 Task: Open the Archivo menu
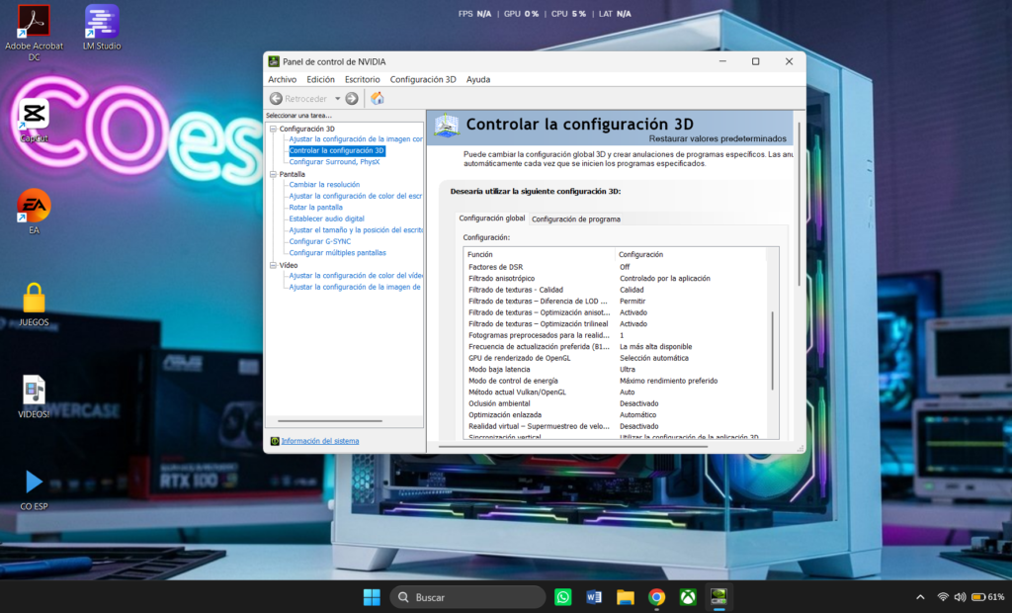282,79
